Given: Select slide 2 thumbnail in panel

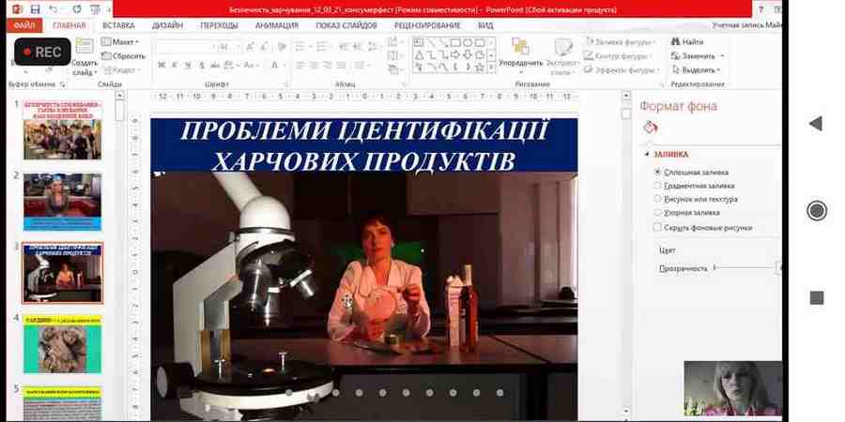Looking at the screenshot, I should [x=62, y=202].
